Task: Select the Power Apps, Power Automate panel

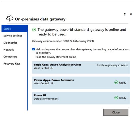Action: coord(81,83)
